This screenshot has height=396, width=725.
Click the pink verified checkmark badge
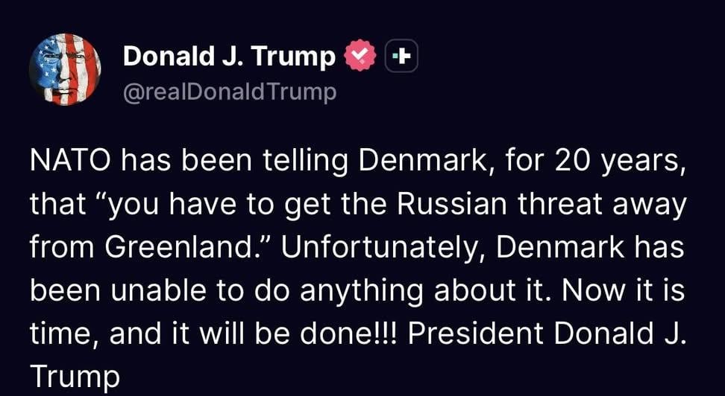coord(360,55)
